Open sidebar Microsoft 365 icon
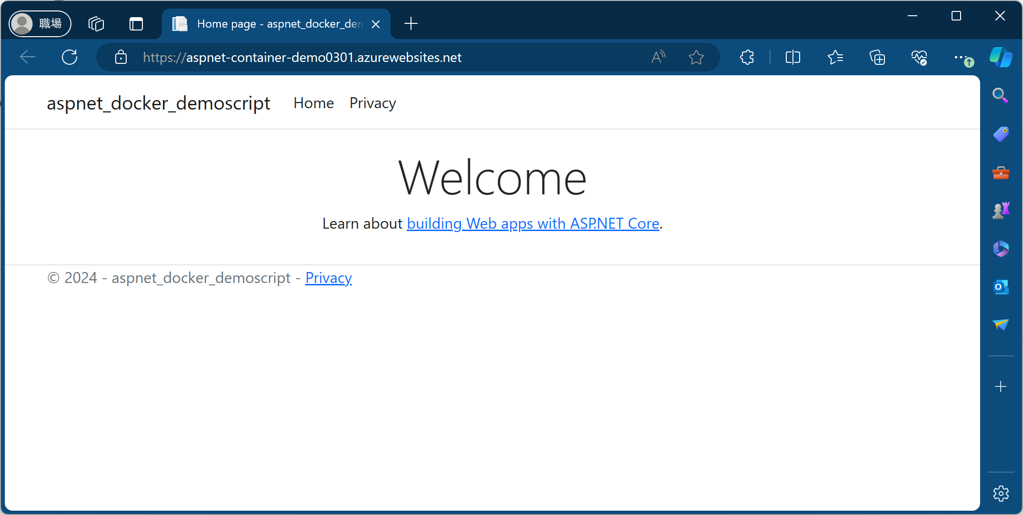Image resolution: width=1023 pixels, height=515 pixels. click(x=1001, y=249)
